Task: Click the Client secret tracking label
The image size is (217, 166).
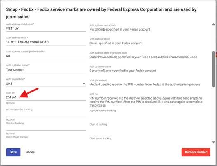Action: point(17,137)
